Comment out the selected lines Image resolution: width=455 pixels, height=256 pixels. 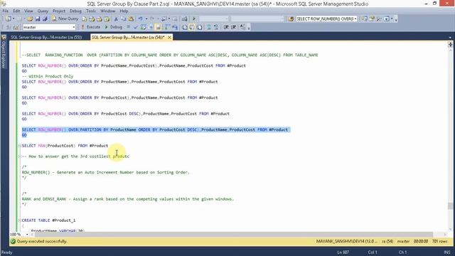[x=208, y=27]
